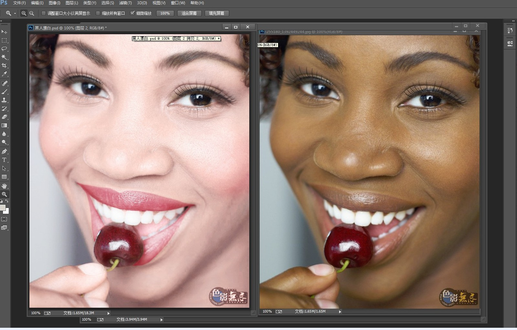
Task: Click the 100% zoom button
Action: click(x=165, y=13)
